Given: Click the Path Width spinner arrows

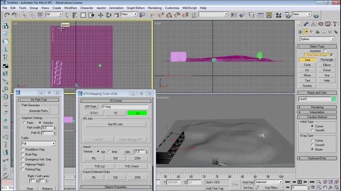Looking at the screenshot, I should tap(54, 128).
